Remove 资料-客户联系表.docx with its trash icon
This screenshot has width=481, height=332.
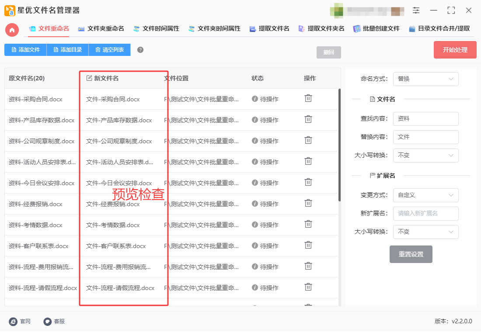point(308,245)
